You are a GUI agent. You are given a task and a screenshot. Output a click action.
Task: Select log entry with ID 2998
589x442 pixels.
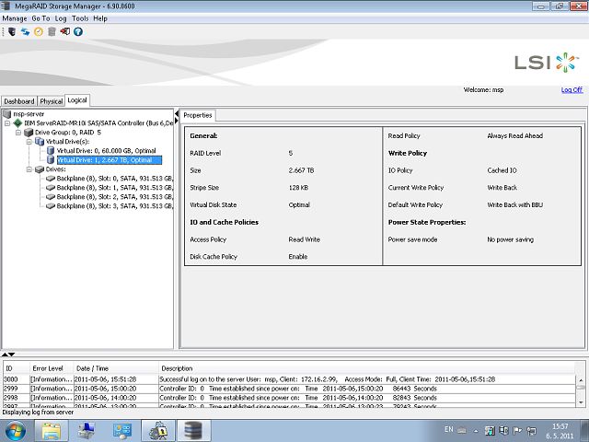tap(289, 398)
